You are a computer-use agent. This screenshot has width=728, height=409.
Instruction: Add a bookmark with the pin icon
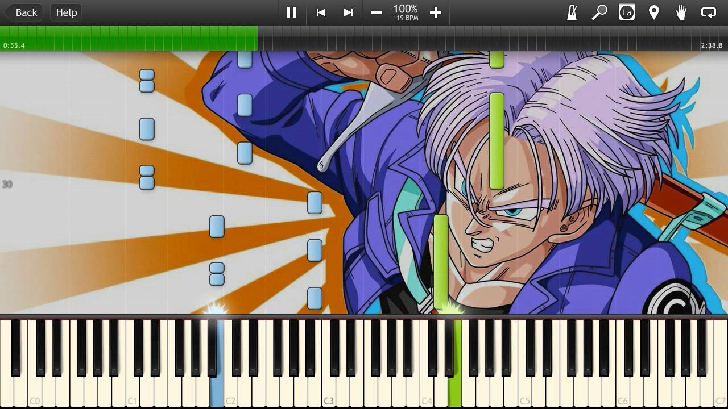[654, 12]
